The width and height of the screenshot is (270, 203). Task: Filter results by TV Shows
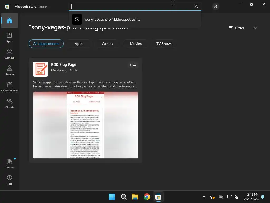tap(164, 44)
